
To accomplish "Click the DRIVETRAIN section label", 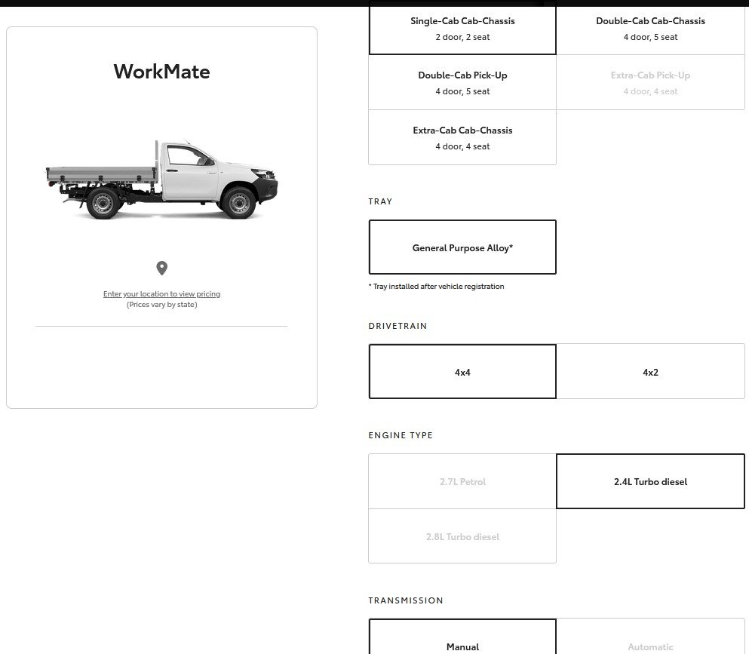I will pyautogui.click(x=398, y=326).
